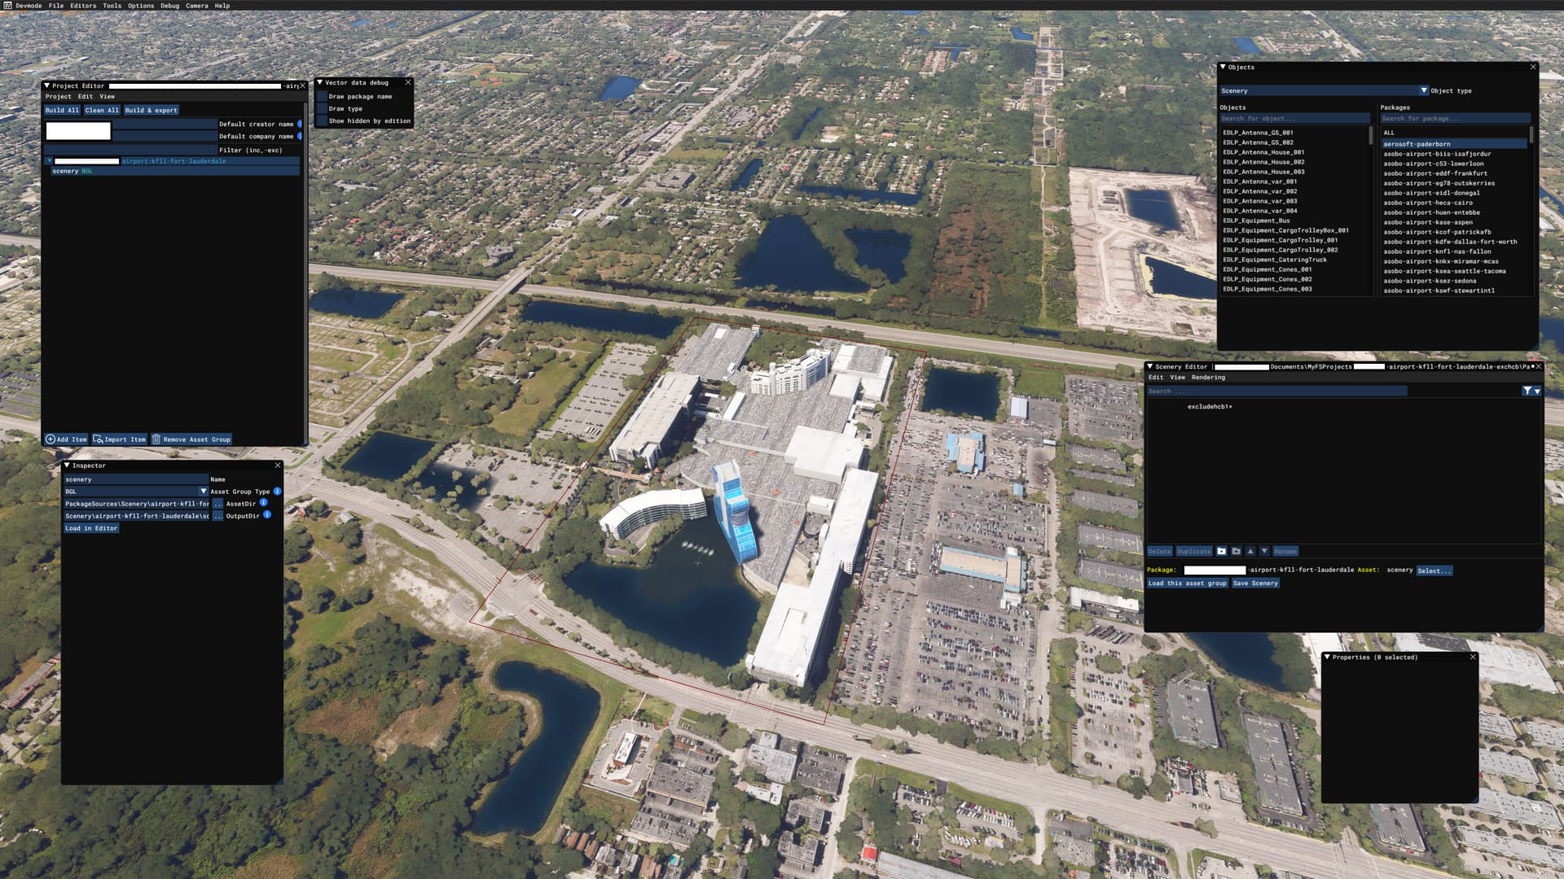Open the filter options dropdown arrow
1564x879 pixels.
click(1537, 391)
